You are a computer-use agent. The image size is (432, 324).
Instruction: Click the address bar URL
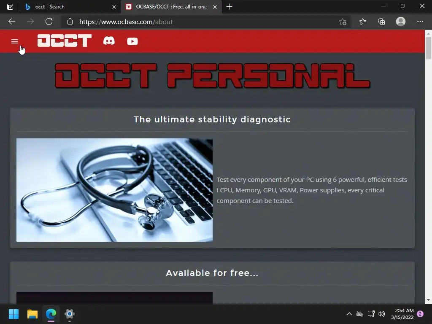coord(126,22)
